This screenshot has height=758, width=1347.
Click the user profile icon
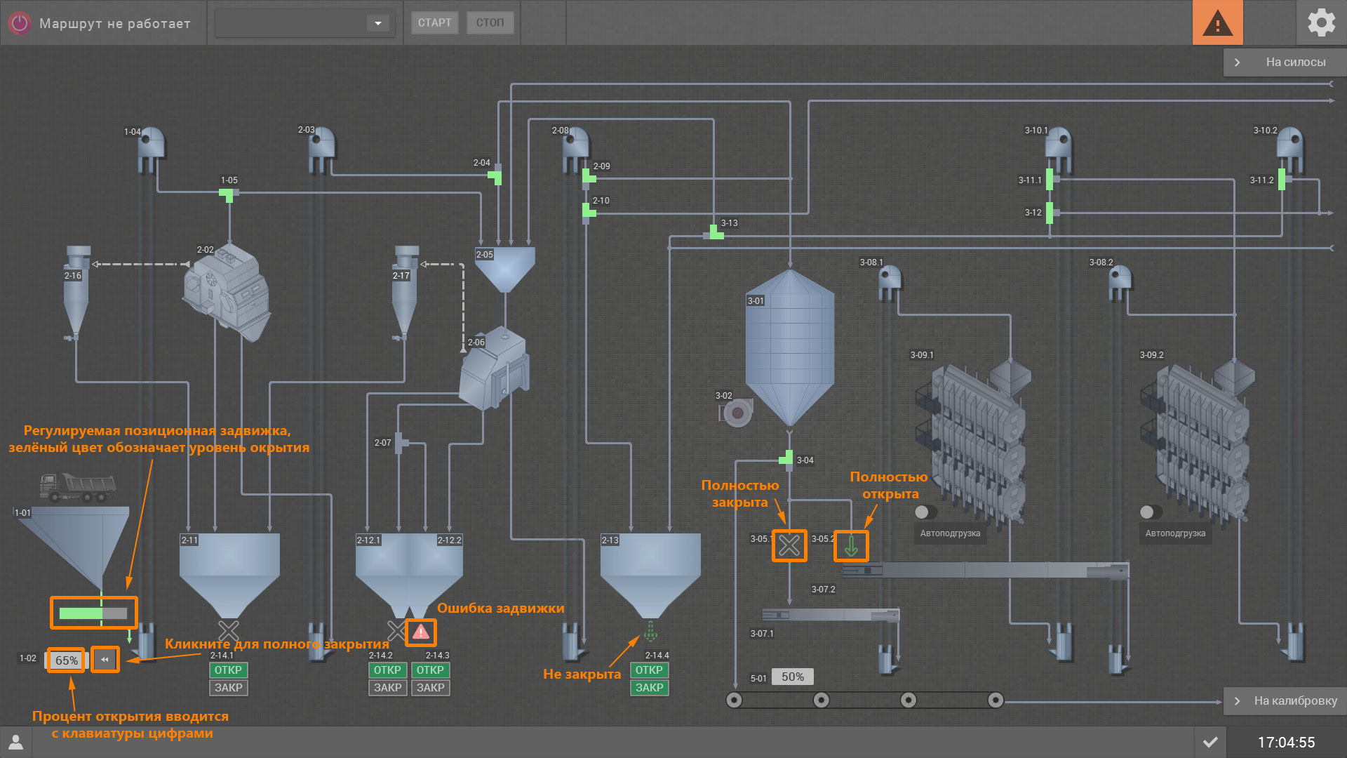tap(15, 742)
